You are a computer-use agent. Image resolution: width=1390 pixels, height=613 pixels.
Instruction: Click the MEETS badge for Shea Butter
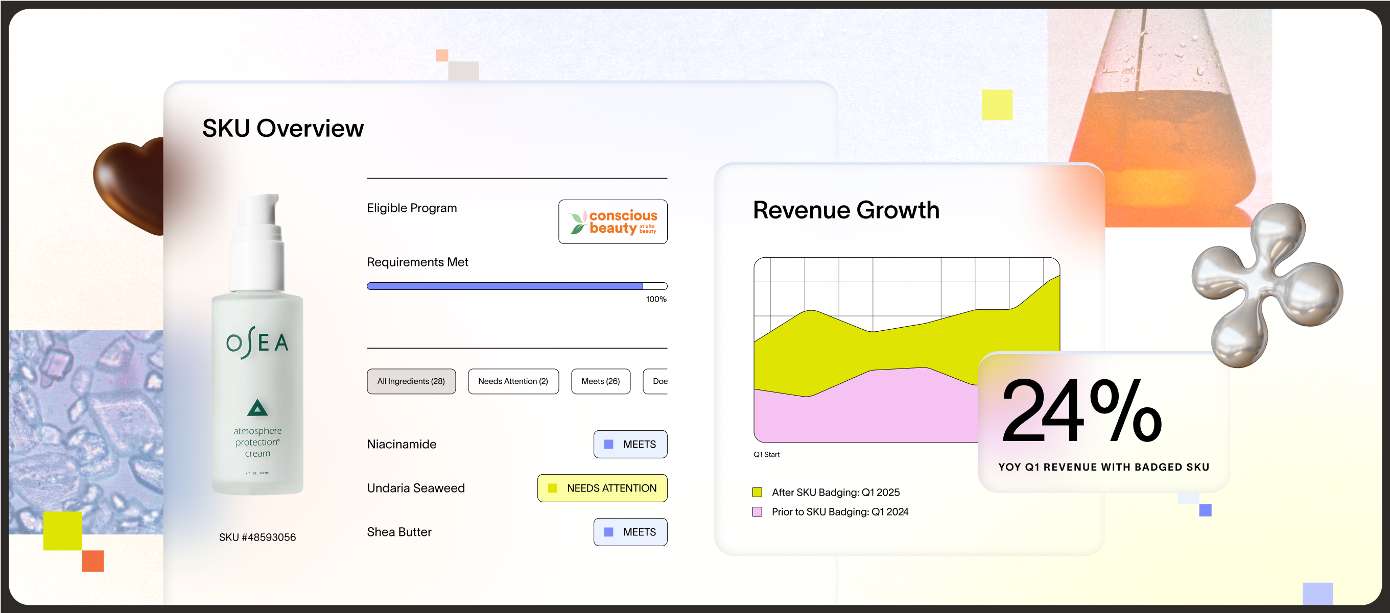[x=630, y=532]
